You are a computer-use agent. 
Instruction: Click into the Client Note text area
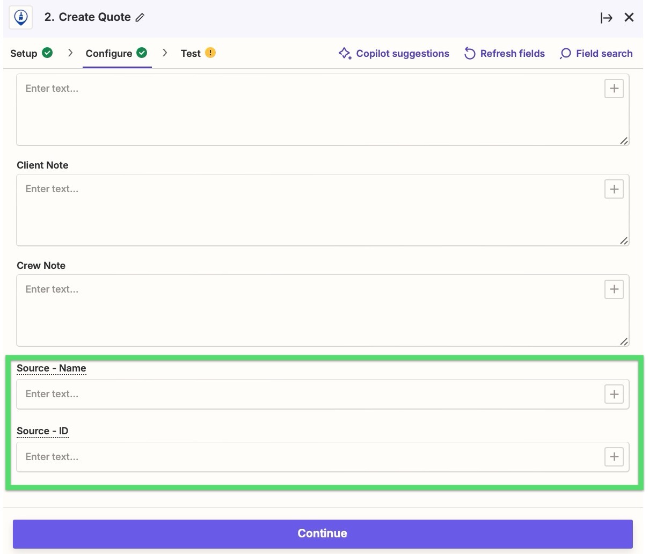pyautogui.click(x=322, y=210)
